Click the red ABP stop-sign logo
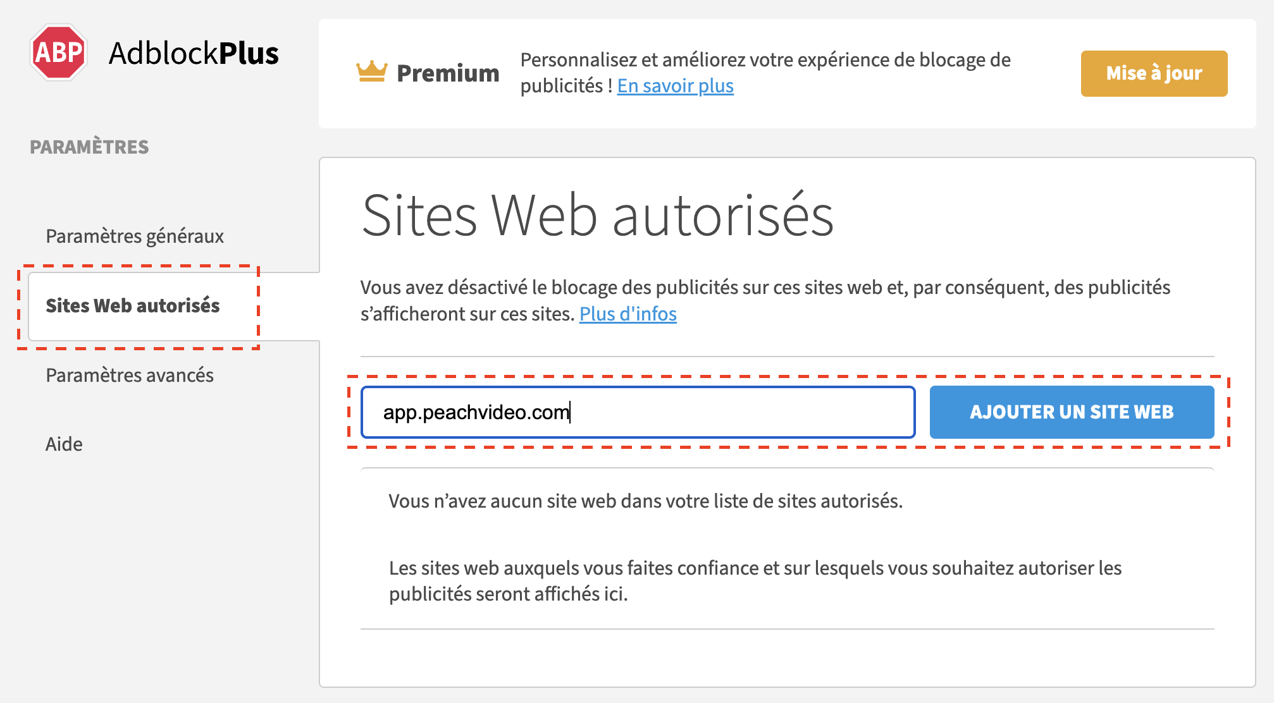 click(x=58, y=52)
